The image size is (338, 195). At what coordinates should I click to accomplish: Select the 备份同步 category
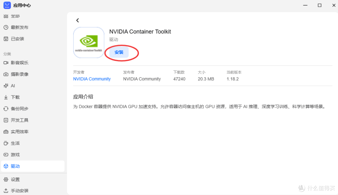click(x=20, y=109)
